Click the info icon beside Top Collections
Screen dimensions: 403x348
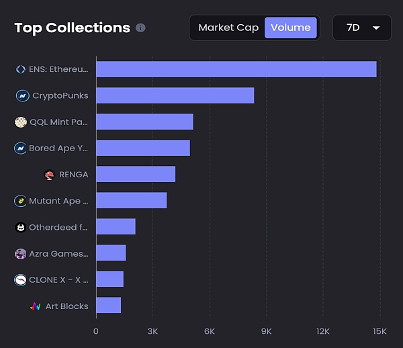(140, 28)
